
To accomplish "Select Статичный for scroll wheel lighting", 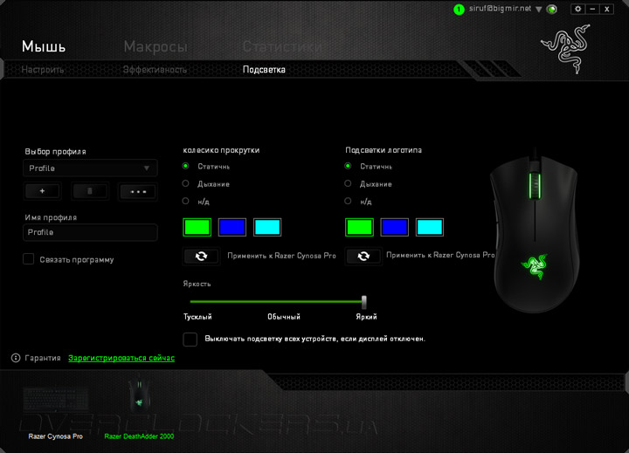I will click(x=185, y=166).
